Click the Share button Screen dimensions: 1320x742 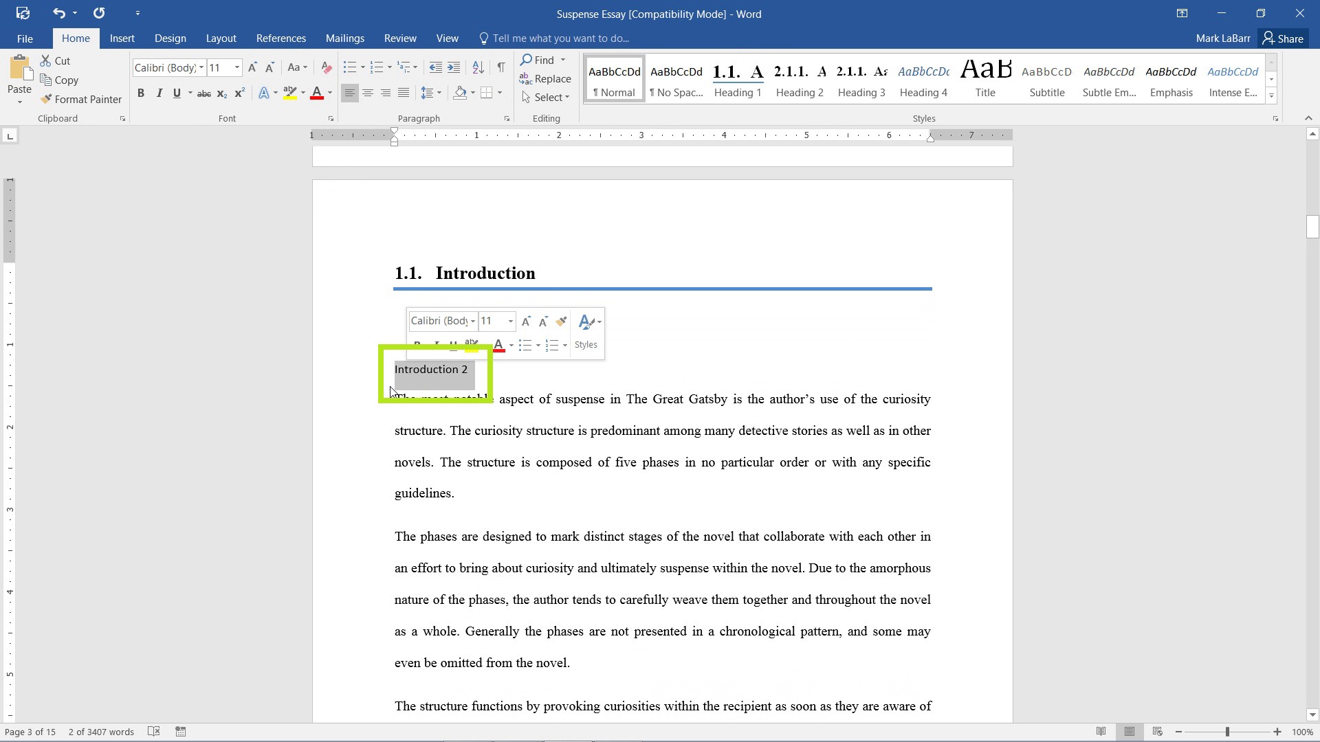point(1284,38)
